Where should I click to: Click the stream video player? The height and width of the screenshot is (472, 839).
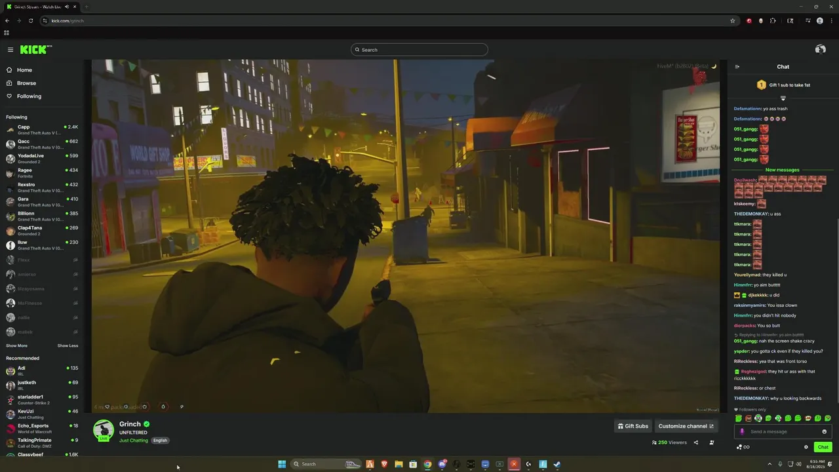[405, 236]
